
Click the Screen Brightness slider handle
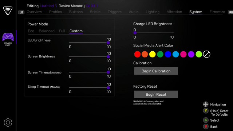pos(108,57)
